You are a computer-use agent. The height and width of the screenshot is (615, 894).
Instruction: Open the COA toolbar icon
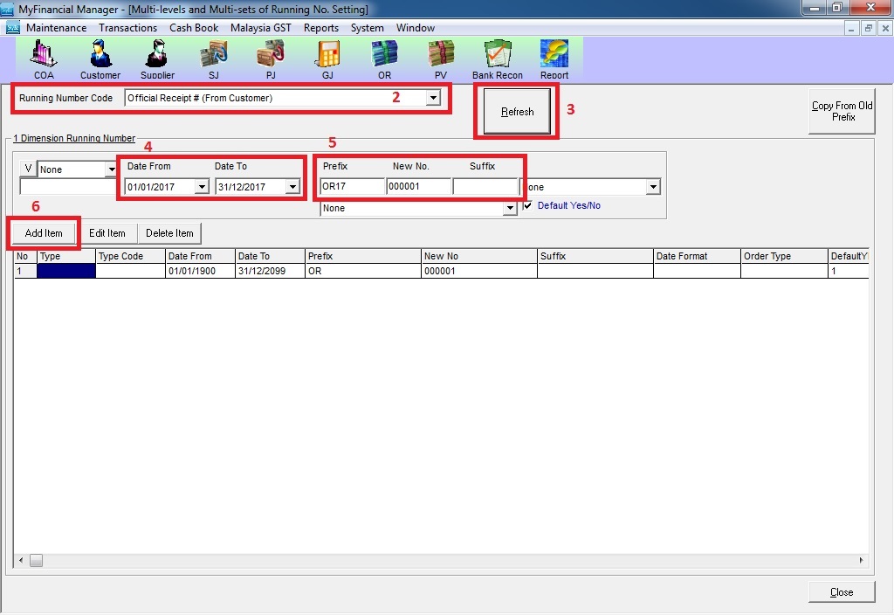pyautogui.click(x=44, y=58)
